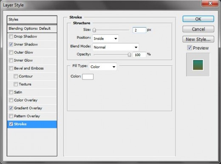The width and height of the screenshot is (221, 164).
Task: Enable the Color Overlay checkbox
Action: [x=11, y=100]
